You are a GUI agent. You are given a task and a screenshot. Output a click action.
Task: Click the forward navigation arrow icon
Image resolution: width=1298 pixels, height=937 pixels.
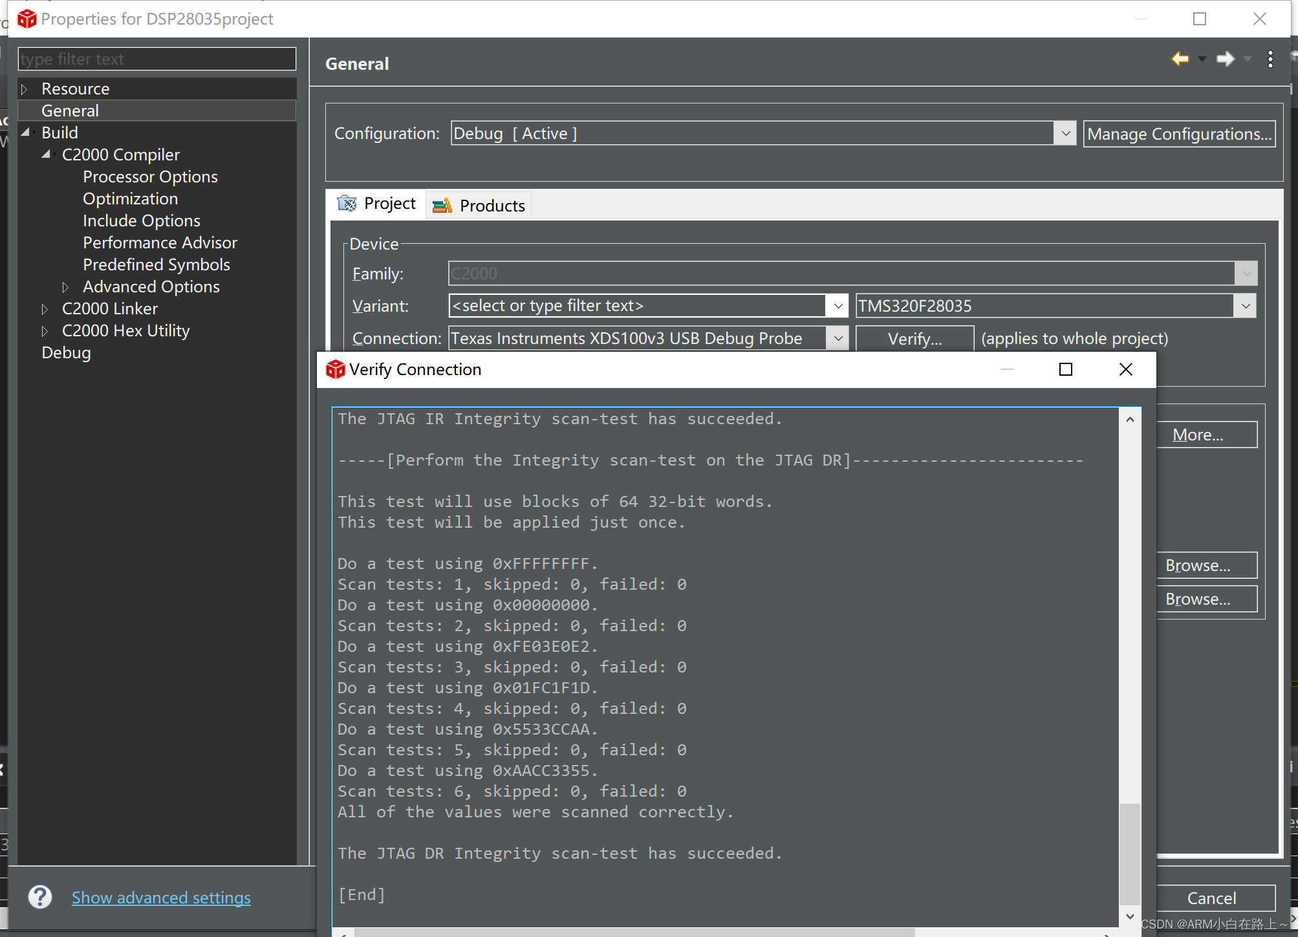tap(1225, 59)
